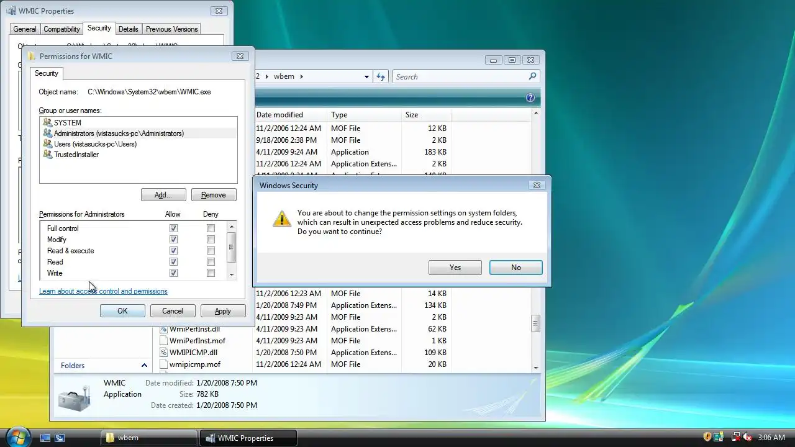
Task: Select Security tab in Permissions for WMIC
Action: click(46, 73)
